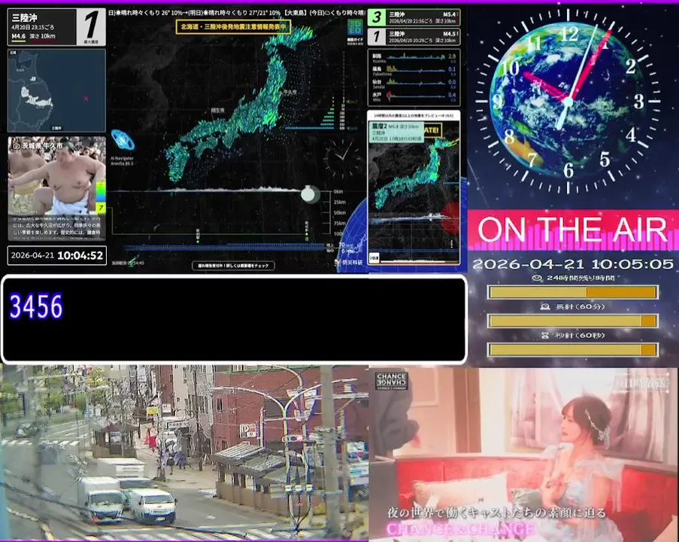Click the white hypocenter circle on depth chart
The width and height of the screenshot is (679, 542).
coord(309,194)
